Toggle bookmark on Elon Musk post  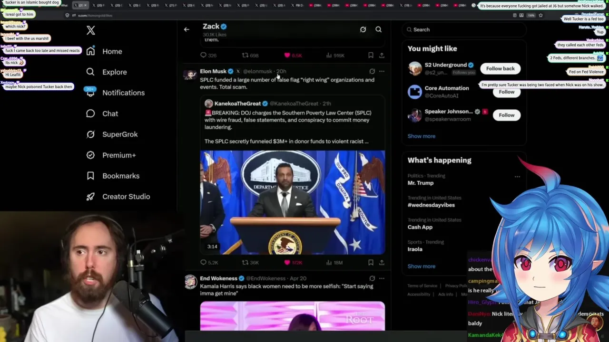coord(371,262)
